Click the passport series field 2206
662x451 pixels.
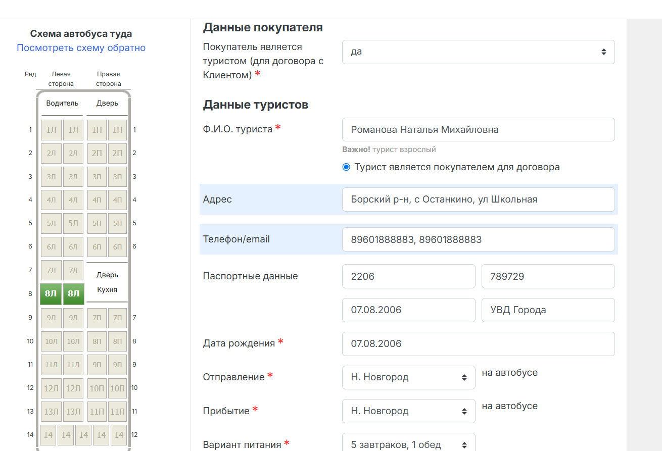(408, 276)
